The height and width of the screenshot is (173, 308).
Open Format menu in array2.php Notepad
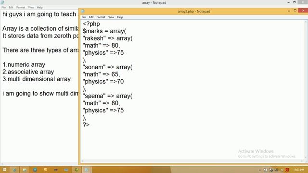point(101,17)
